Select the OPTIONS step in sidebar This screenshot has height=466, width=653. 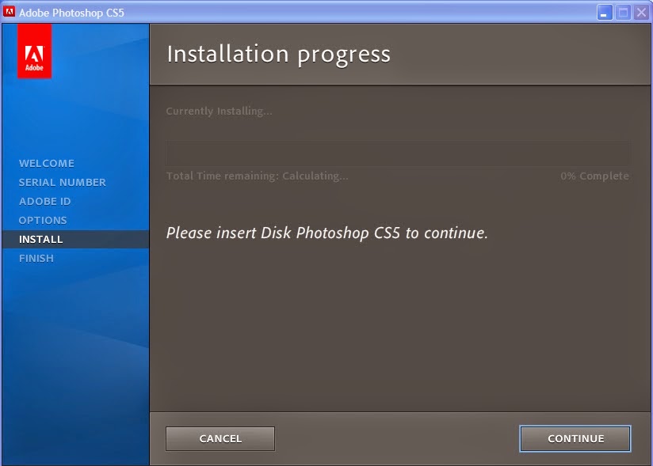43,220
